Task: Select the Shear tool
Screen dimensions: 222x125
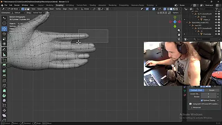Action: pos(4,115)
